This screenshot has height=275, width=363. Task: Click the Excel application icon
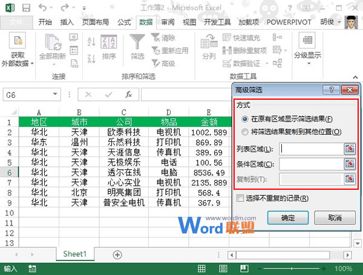[10, 8]
